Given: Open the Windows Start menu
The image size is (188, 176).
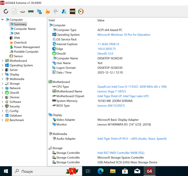Looking at the screenshot, I should (6, 171).
